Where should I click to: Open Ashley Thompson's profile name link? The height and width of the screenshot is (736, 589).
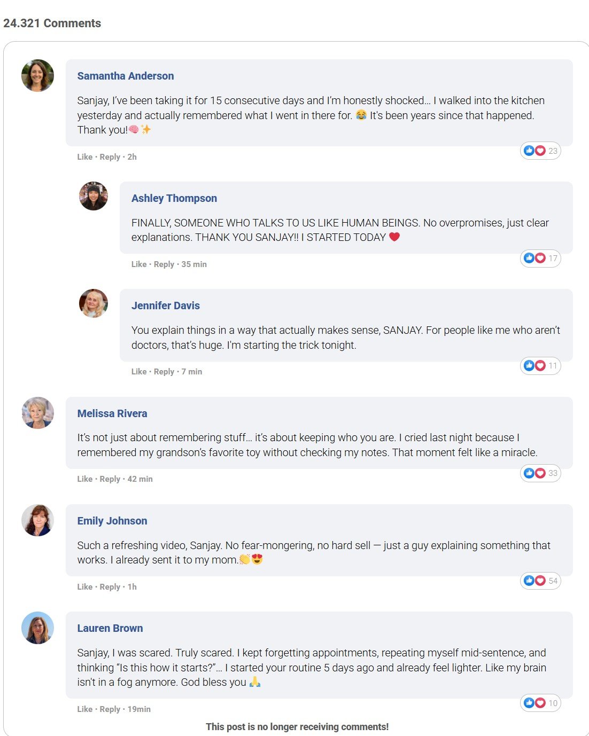(174, 198)
